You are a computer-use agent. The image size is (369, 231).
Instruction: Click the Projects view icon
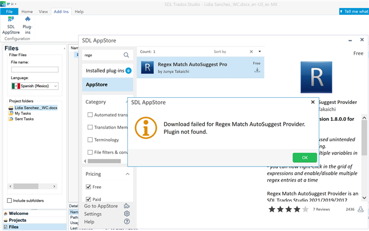6,221
